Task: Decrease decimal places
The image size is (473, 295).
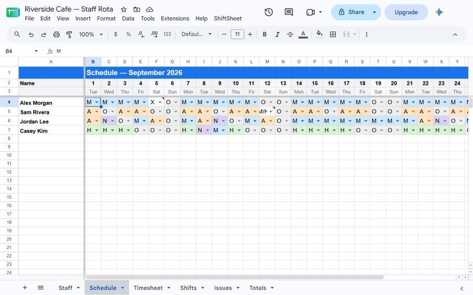Action: click(x=141, y=34)
